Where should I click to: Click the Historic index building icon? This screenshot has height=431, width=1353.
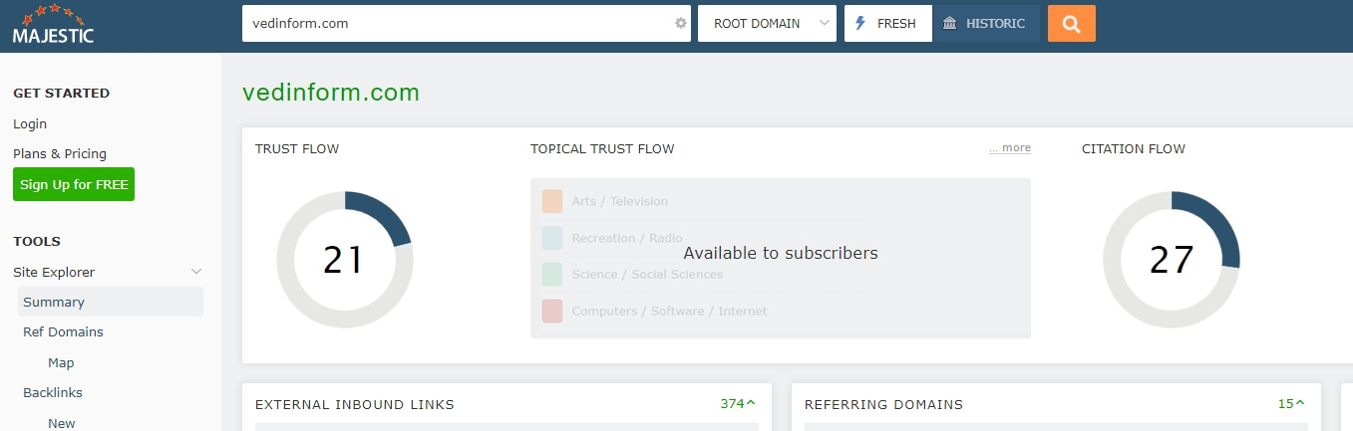(949, 24)
